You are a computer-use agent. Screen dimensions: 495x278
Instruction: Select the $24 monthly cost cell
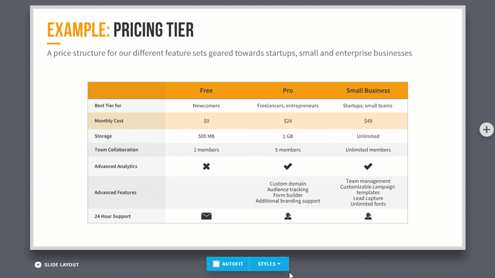(x=288, y=121)
